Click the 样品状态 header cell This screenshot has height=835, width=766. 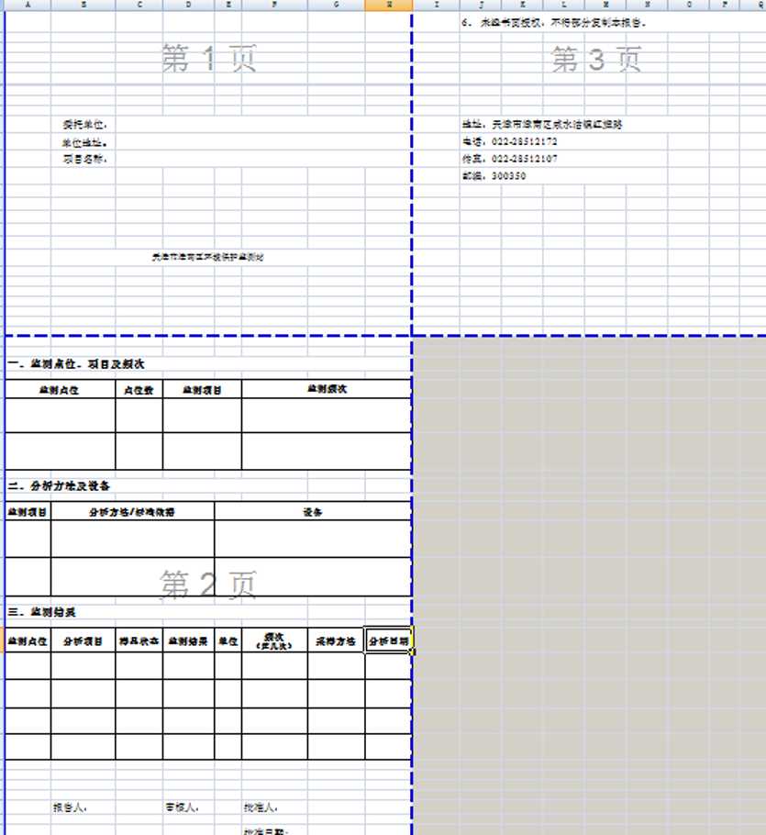coord(139,640)
